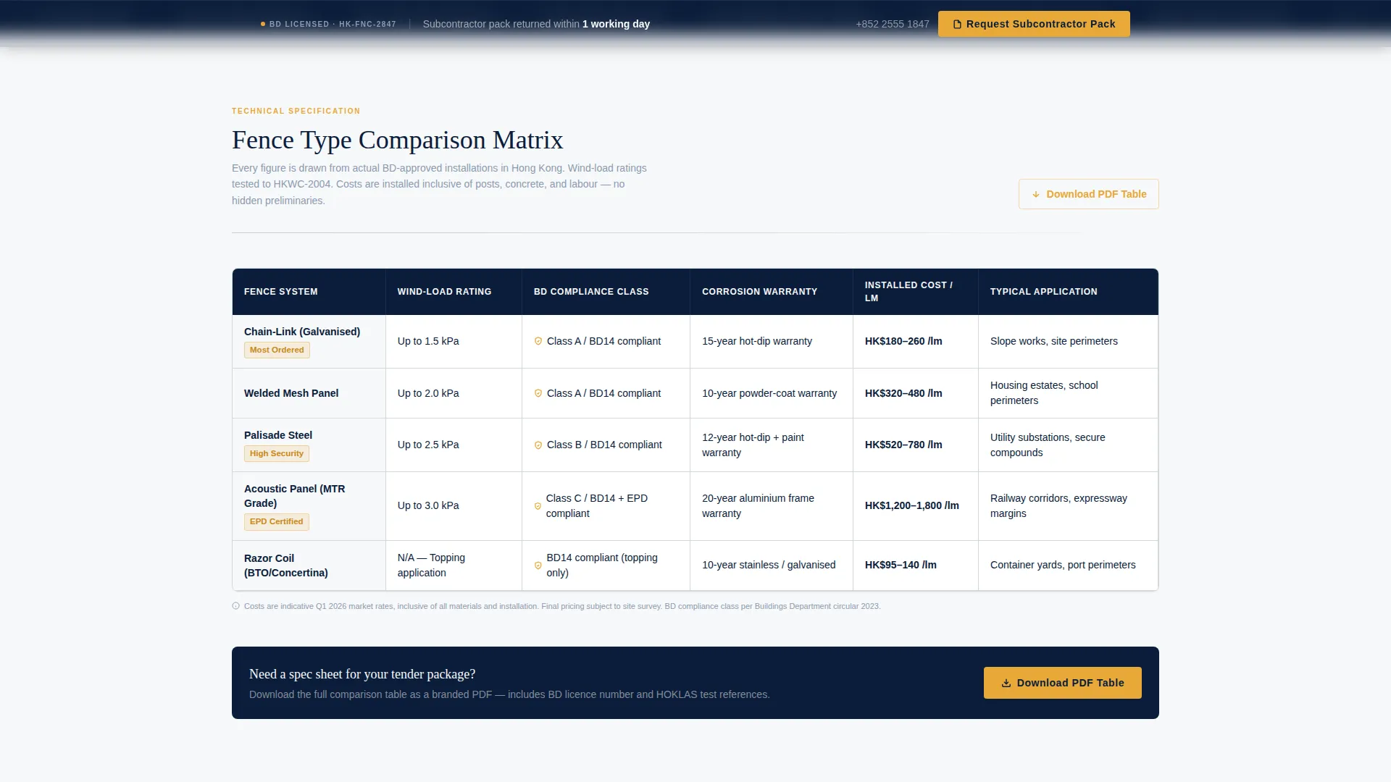Click download icon in banner PDF button

(1006, 683)
